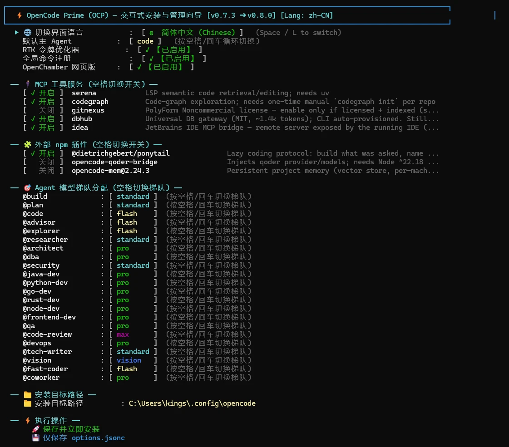Change the @plan tier selector

click(133, 205)
